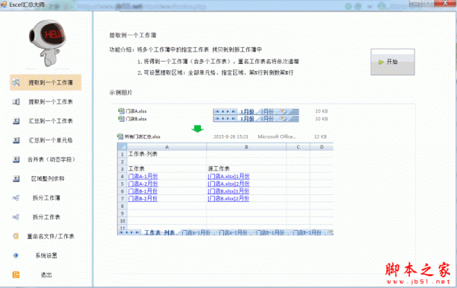
Task: Click the 功能介绍 description line
Action: [x=185, y=50]
